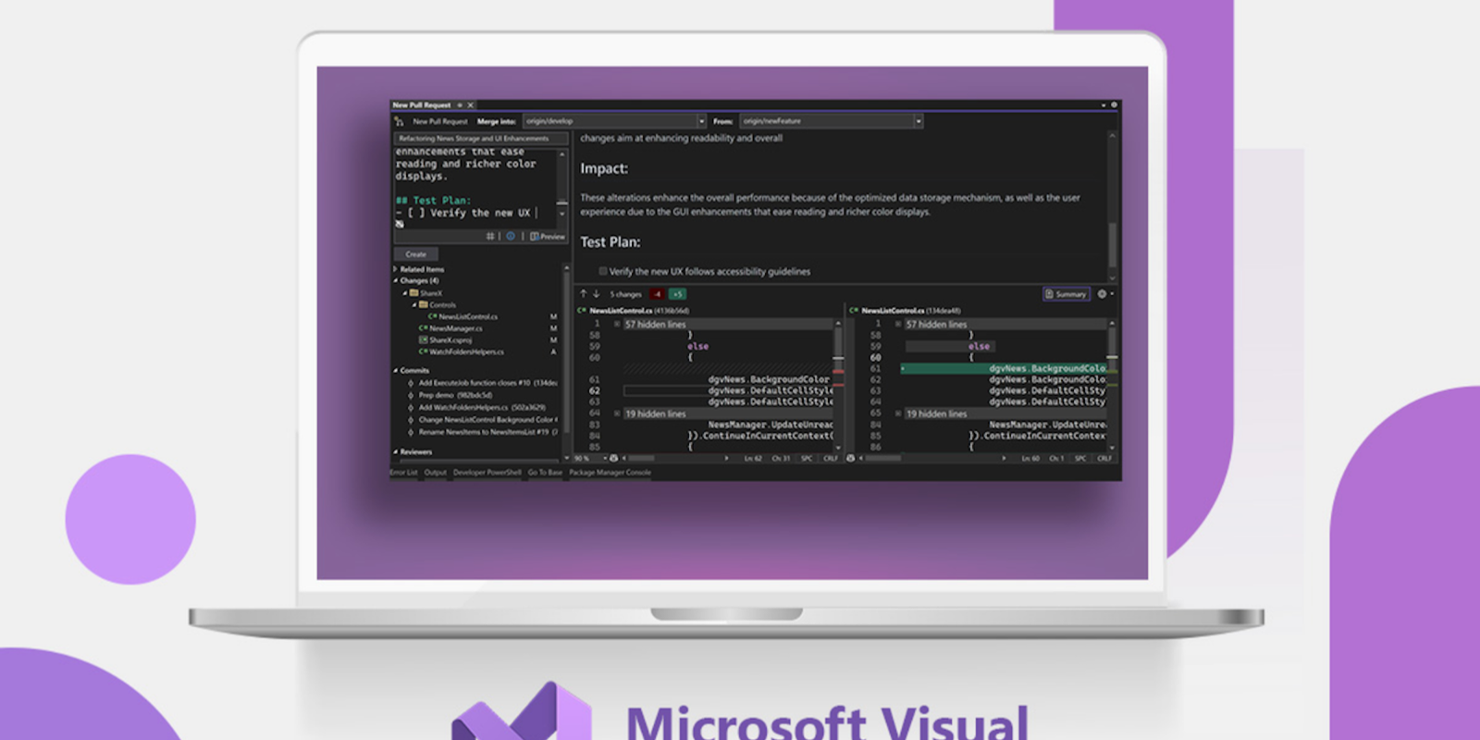Click the CRLF indicator in left diff status bar
This screenshot has height=740, width=1480.
(830, 459)
